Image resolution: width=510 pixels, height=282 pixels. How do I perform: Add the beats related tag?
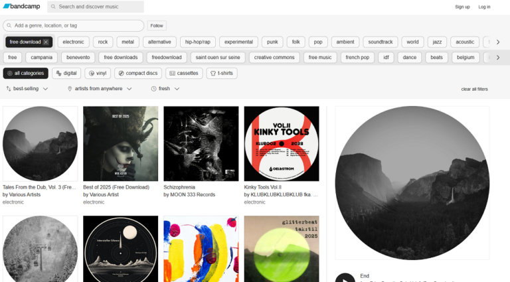pos(436,58)
